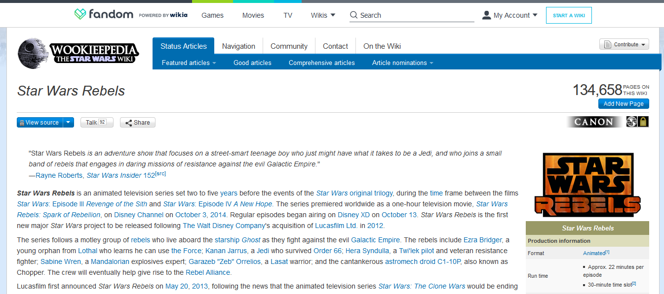Click the Fandom heart logo

(x=80, y=14)
